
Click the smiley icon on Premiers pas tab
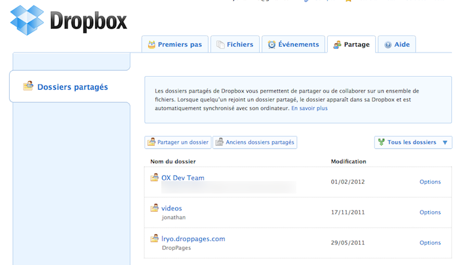(152, 45)
